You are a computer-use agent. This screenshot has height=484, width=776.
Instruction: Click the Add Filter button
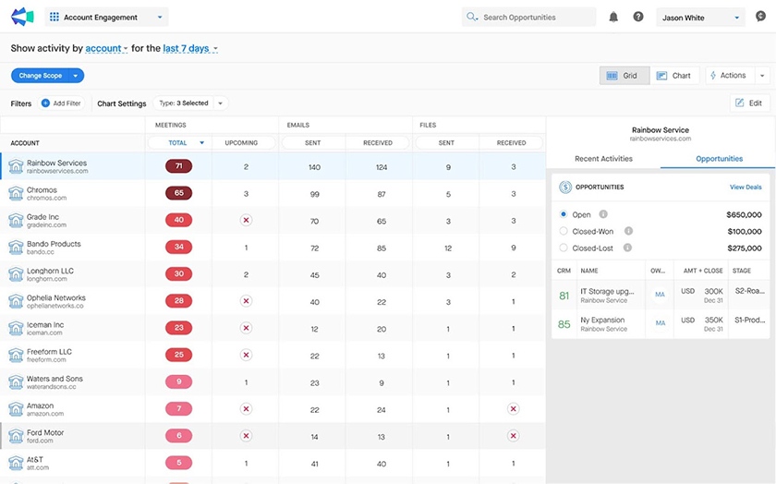61,103
